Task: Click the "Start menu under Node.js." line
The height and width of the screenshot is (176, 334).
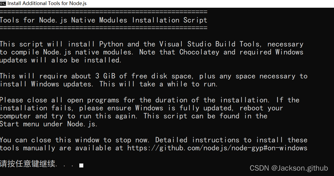Action: [49, 124]
